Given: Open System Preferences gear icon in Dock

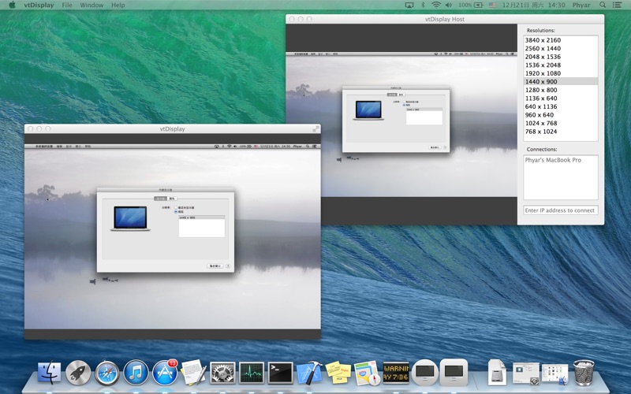Looking at the screenshot, I should point(222,373).
